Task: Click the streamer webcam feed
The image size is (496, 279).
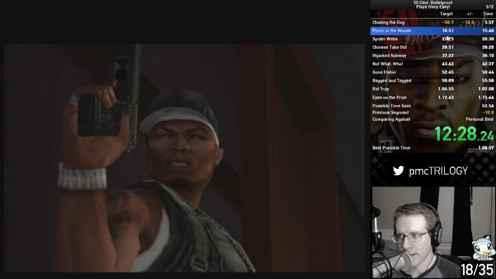Action: click(433, 232)
